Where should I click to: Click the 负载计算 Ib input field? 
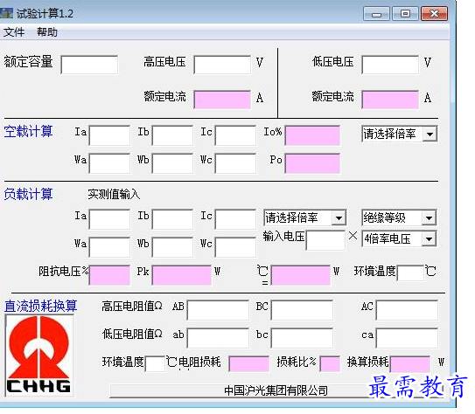(172, 219)
